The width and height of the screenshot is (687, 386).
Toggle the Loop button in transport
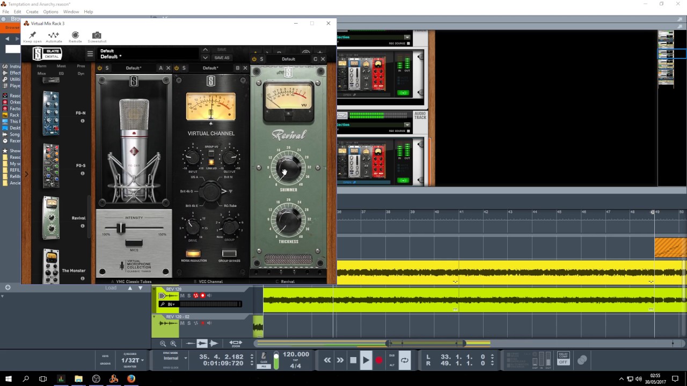pyautogui.click(x=405, y=360)
